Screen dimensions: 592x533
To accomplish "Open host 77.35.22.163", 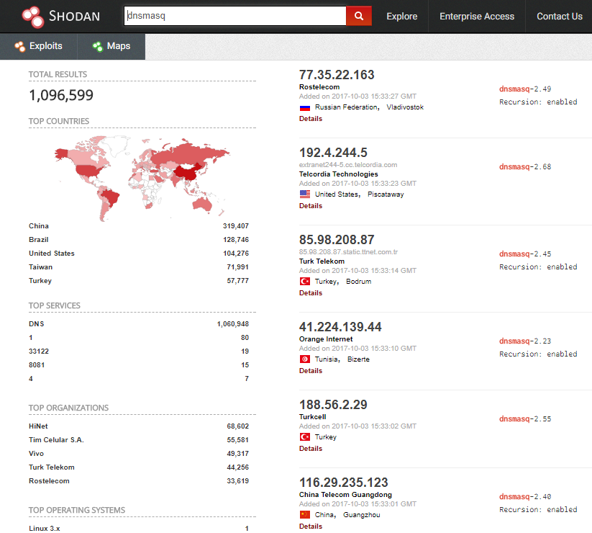I will click(x=337, y=75).
